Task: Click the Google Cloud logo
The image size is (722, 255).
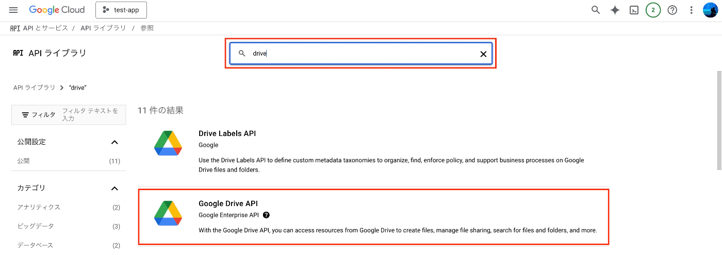Action: [x=57, y=10]
